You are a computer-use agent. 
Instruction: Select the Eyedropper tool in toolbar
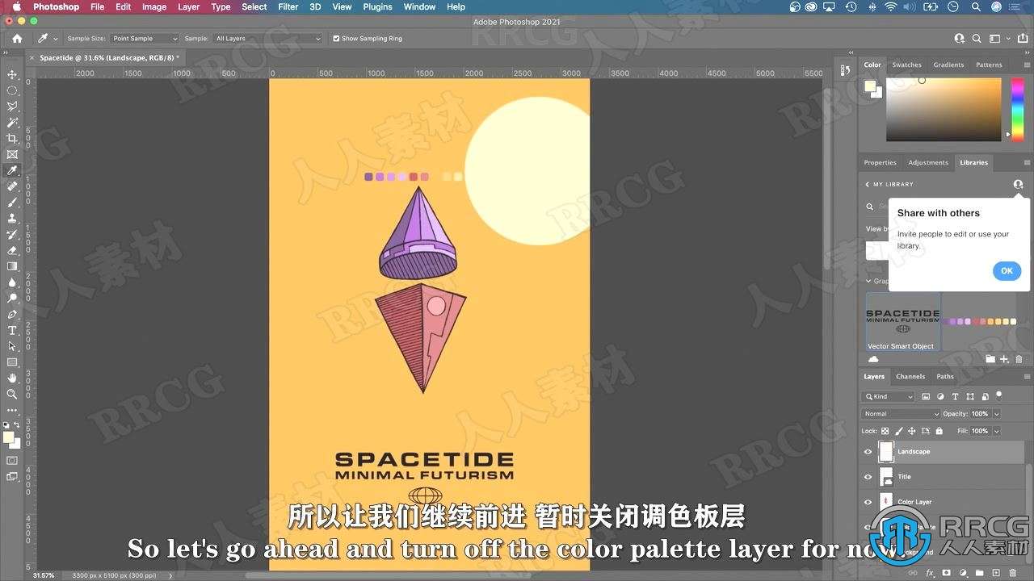(x=12, y=170)
